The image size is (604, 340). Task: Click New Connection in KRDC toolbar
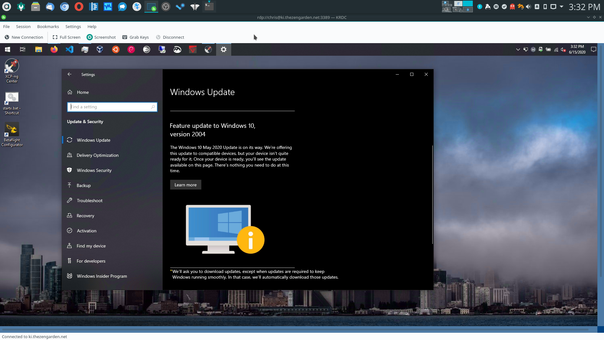tap(24, 37)
